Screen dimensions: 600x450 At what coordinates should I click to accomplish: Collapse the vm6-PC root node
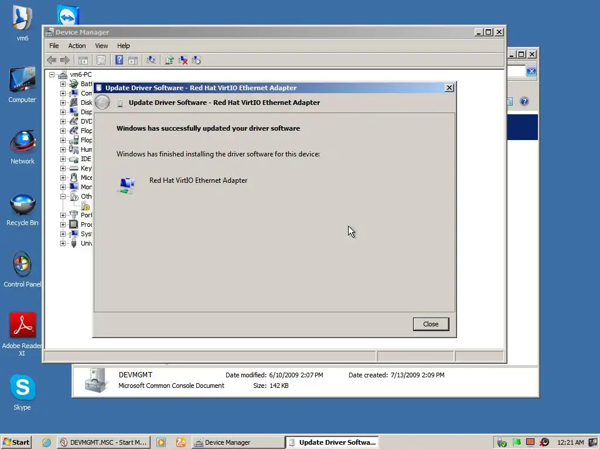(52, 74)
